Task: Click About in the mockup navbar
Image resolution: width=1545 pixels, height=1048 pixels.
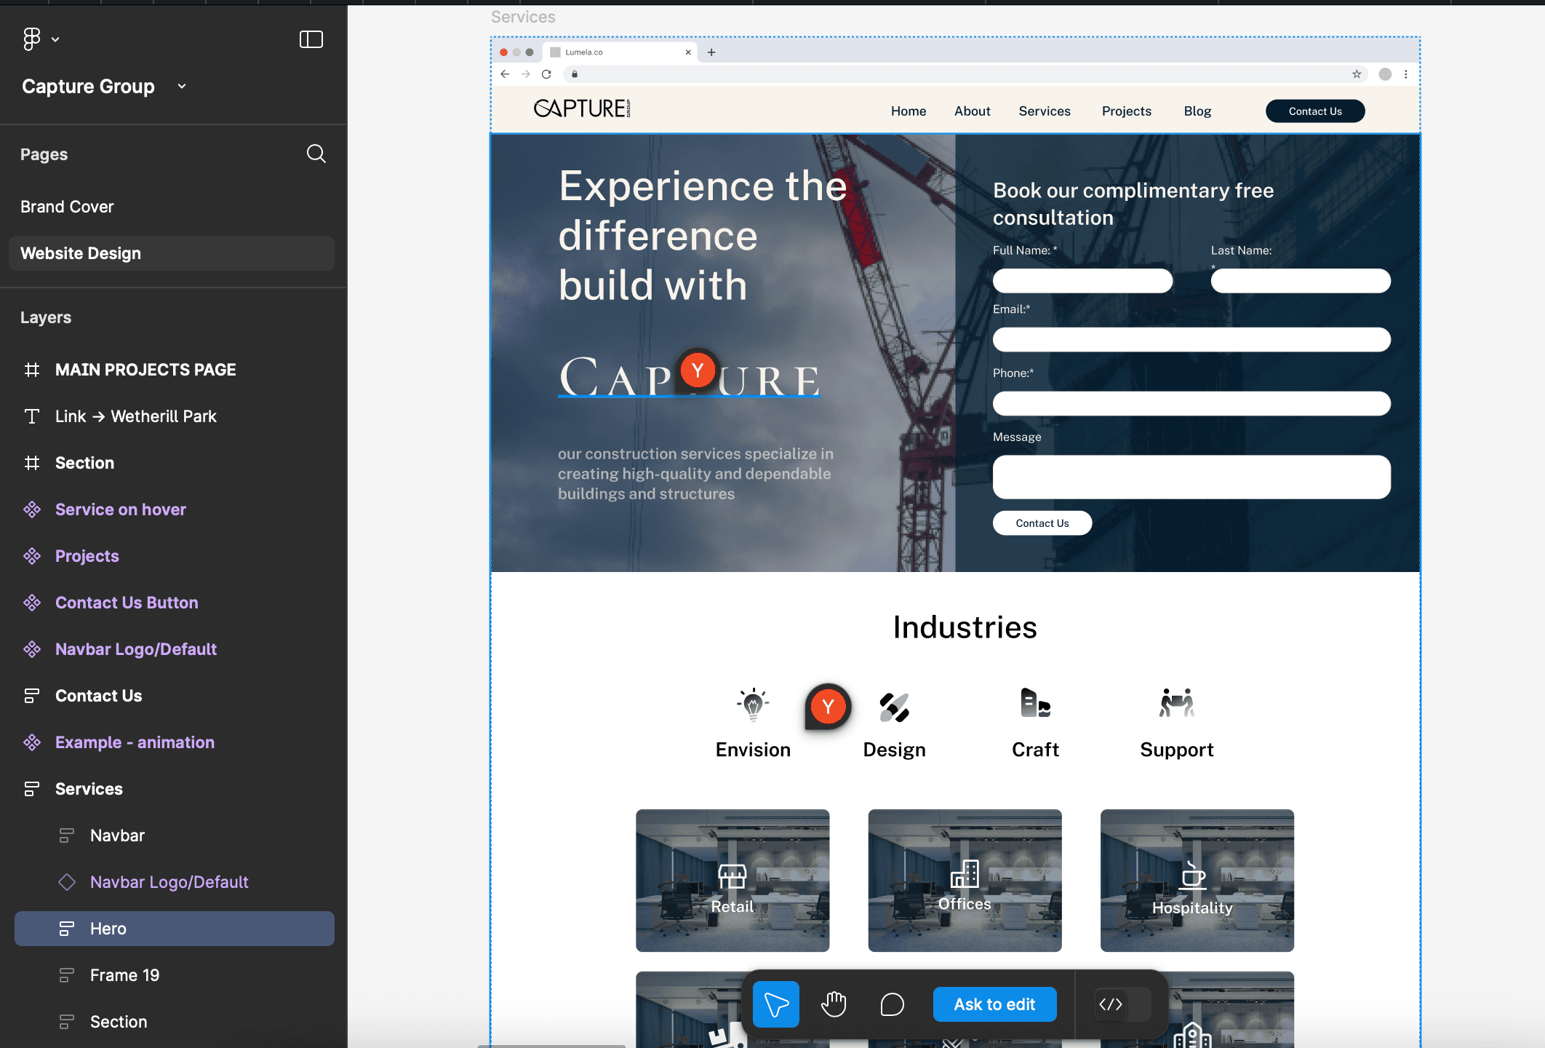Action: pyautogui.click(x=973, y=111)
